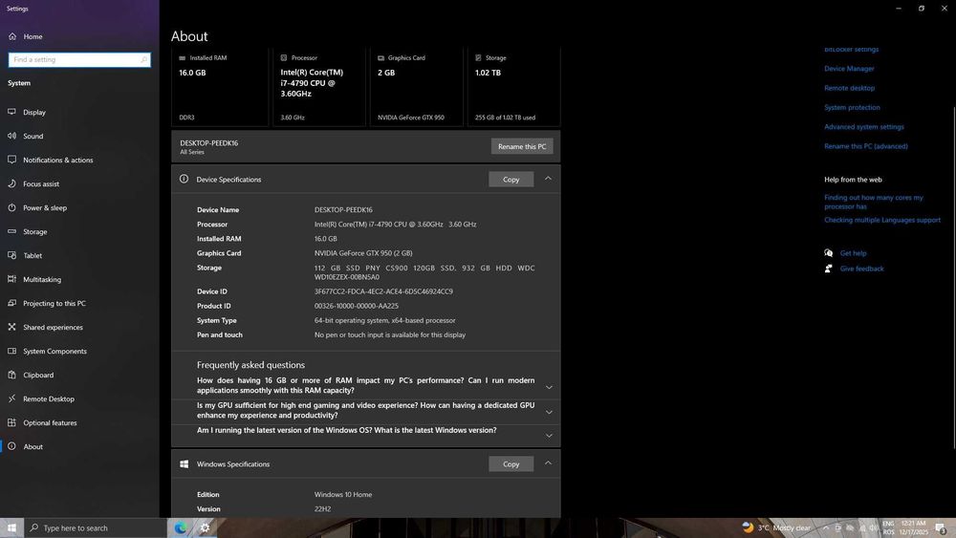Screen dimensions: 956x538
Task: Click the Settings page vertical scrollbar
Action: 953,277
